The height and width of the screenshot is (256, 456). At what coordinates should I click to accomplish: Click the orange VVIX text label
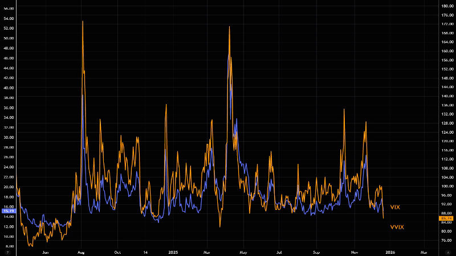(397, 227)
